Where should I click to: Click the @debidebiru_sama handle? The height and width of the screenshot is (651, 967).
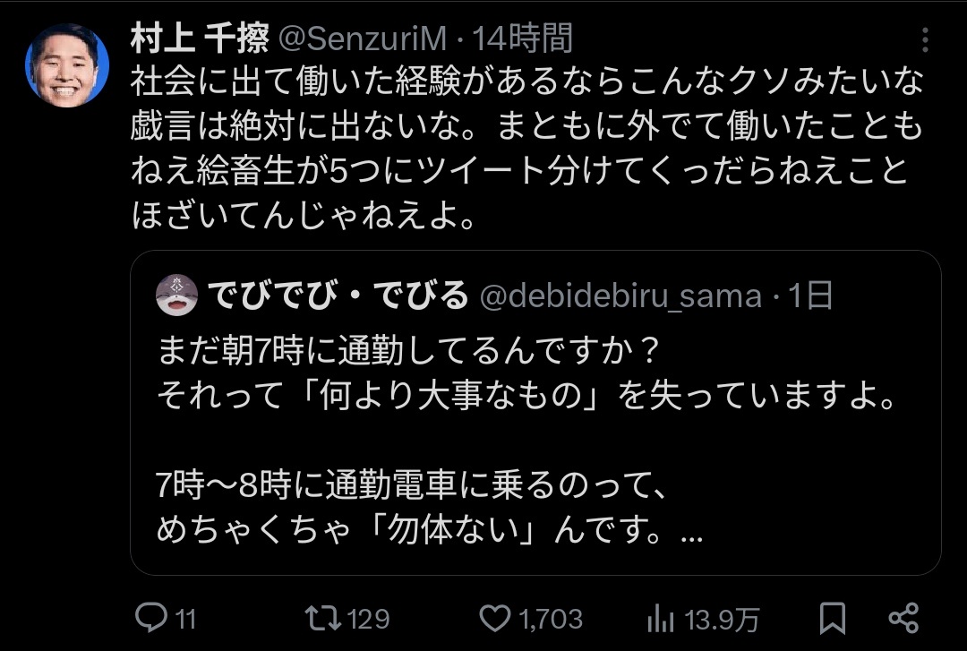coord(620,295)
